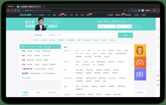Switch to the IT·互联网 tab
Screen dimensions: 166x105
click(25, 93)
